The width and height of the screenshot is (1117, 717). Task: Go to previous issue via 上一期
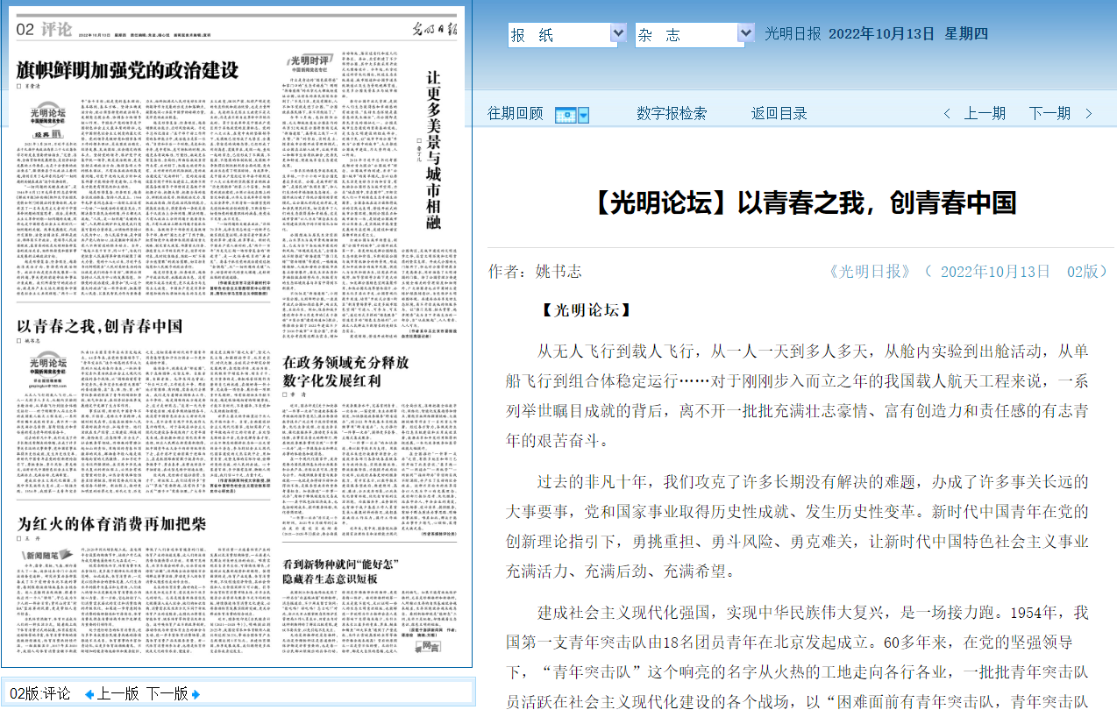(985, 114)
